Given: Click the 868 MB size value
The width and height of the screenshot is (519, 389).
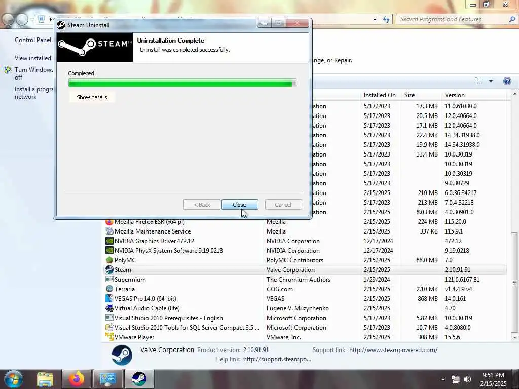Looking at the screenshot, I should click(x=428, y=299).
